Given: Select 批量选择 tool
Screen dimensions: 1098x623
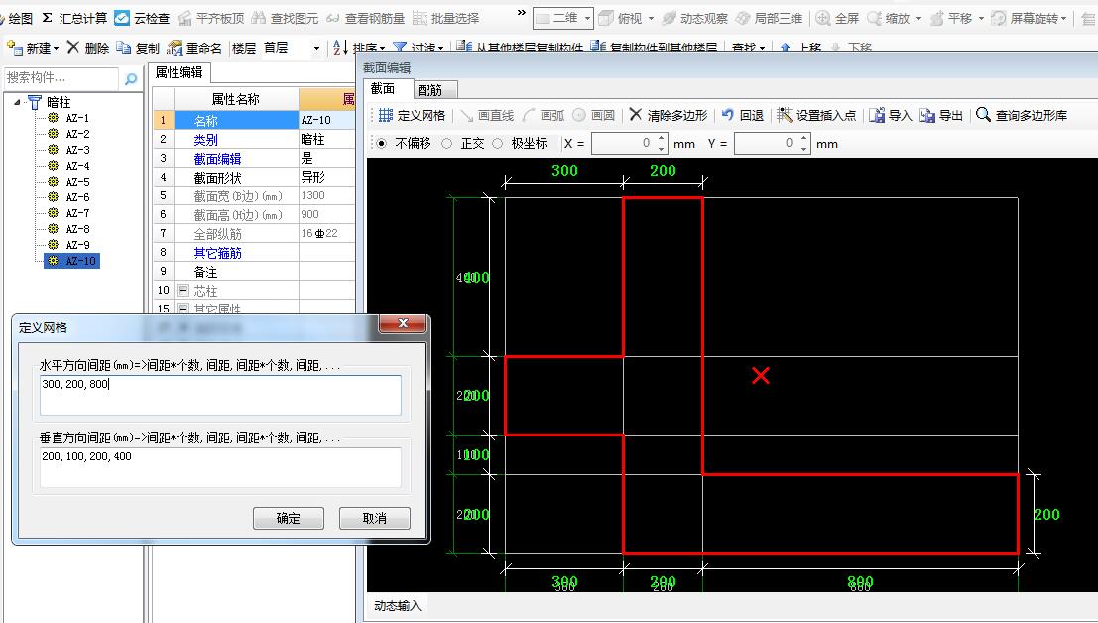Looking at the screenshot, I should tap(446, 18).
